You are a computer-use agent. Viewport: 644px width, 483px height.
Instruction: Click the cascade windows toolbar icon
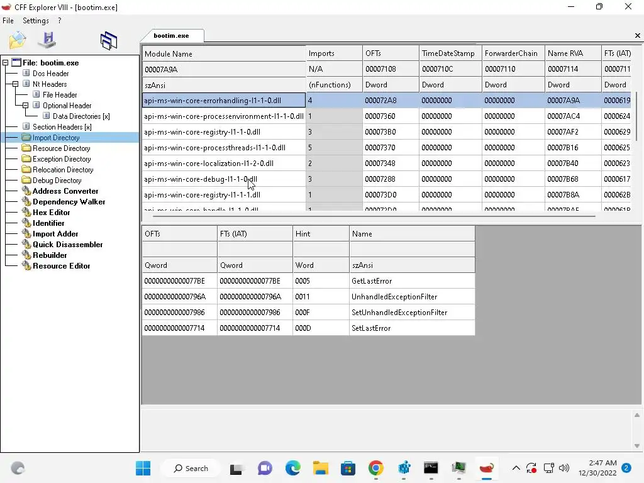109,41
